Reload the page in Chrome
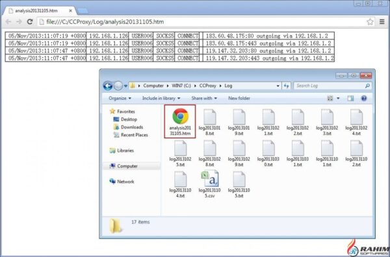The width and height of the screenshot is (390, 257). pyautogui.click(x=30, y=21)
